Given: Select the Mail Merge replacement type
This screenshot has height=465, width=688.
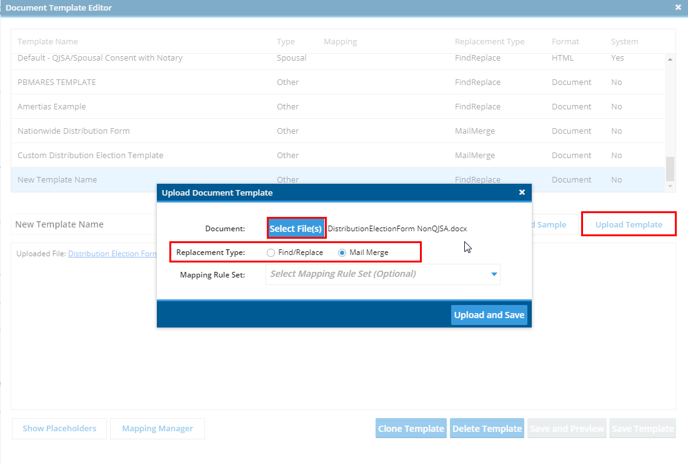Looking at the screenshot, I should pos(341,252).
